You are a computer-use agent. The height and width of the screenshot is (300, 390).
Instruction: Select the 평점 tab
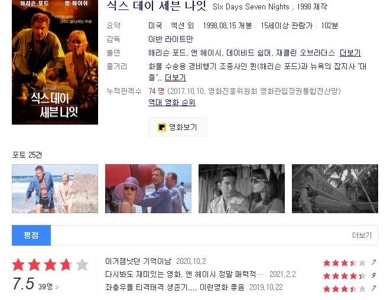(31, 235)
